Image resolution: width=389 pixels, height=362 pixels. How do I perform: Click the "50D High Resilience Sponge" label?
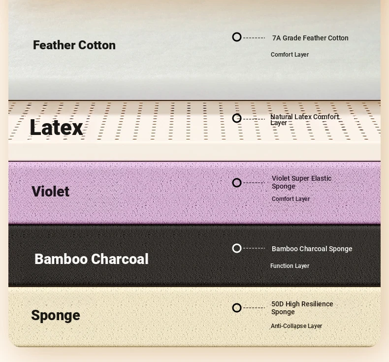point(302,308)
